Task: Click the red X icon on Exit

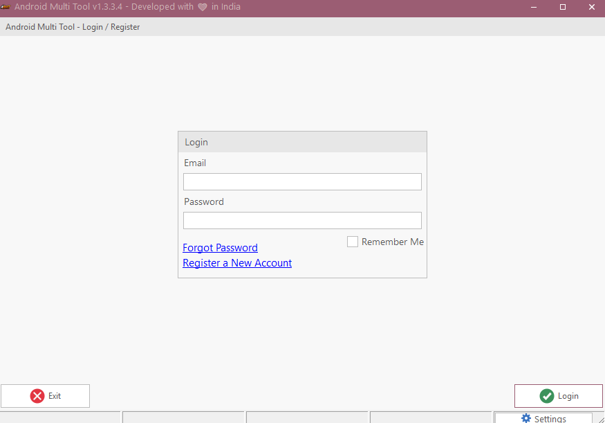Action: coord(37,396)
